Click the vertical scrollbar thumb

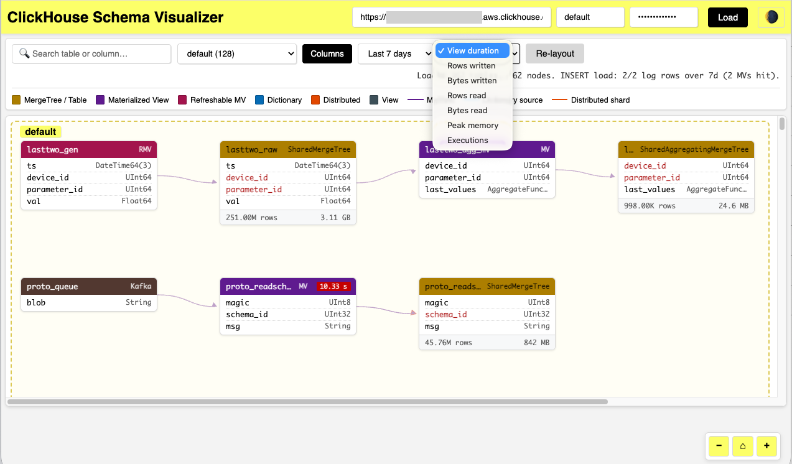[x=782, y=123]
